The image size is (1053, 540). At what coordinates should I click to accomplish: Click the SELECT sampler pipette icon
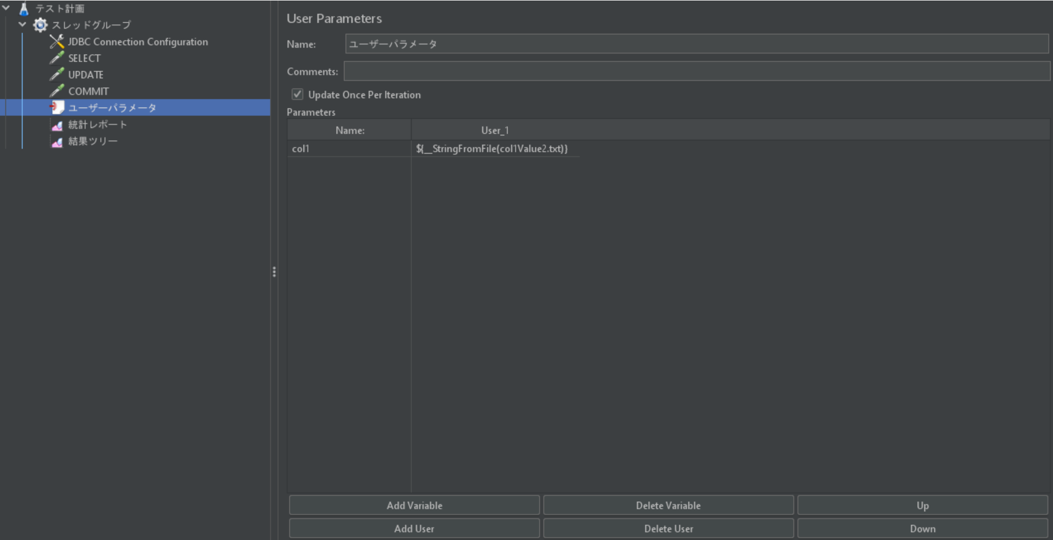point(57,58)
